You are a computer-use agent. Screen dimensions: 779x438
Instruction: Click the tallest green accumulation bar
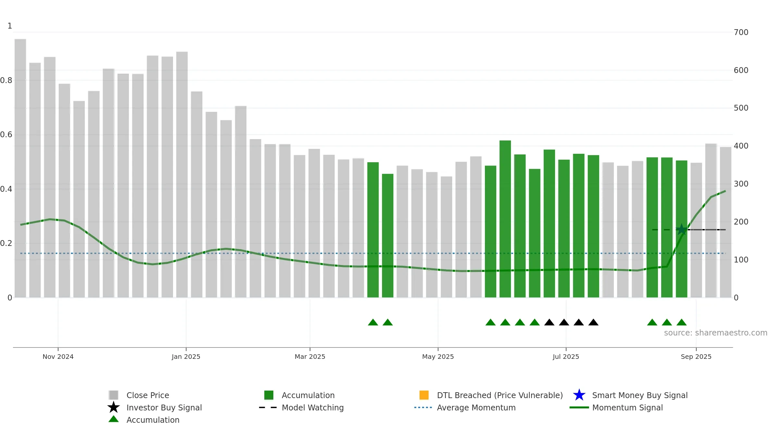coord(505,219)
